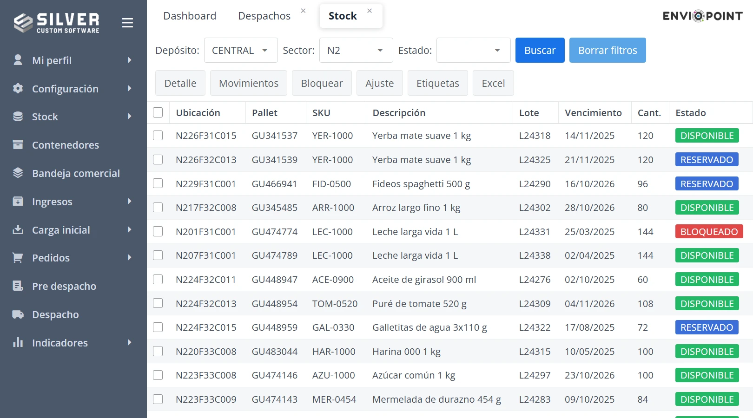The height and width of the screenshot is (418, 753).
Task: Click the Silver Custom Software logo
Action: click(x=56, y=23)
